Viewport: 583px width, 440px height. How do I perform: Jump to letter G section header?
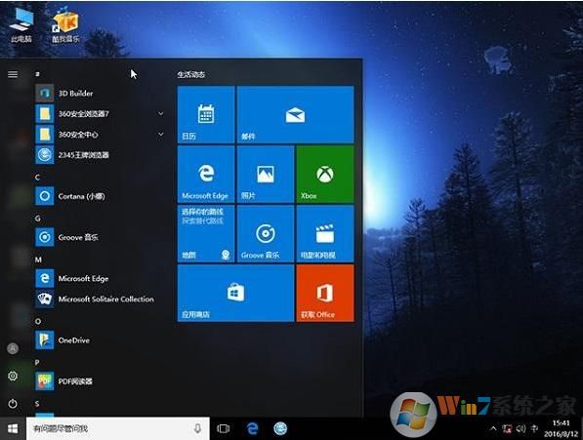(x=37, y=219)
